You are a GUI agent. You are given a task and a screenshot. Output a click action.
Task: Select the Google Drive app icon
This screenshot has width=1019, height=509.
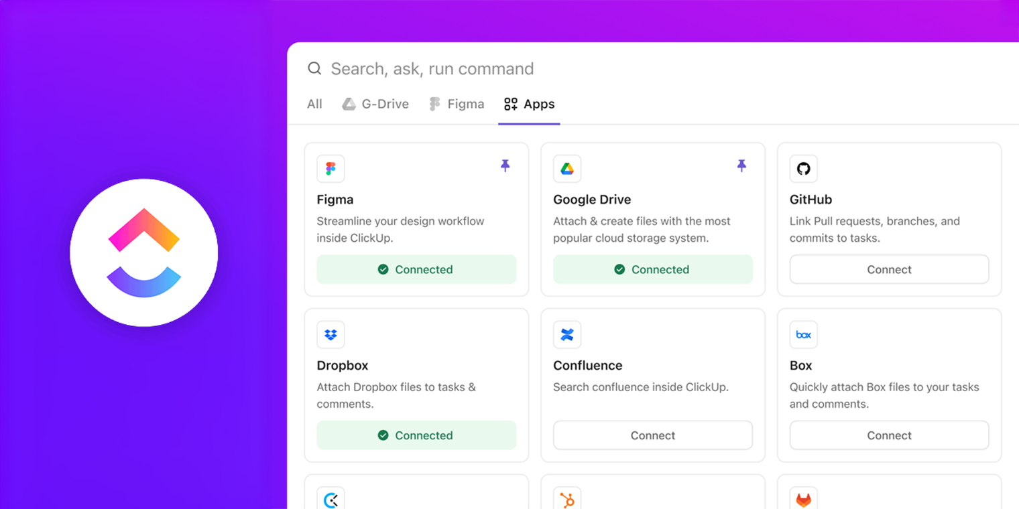tap(567, 169)
